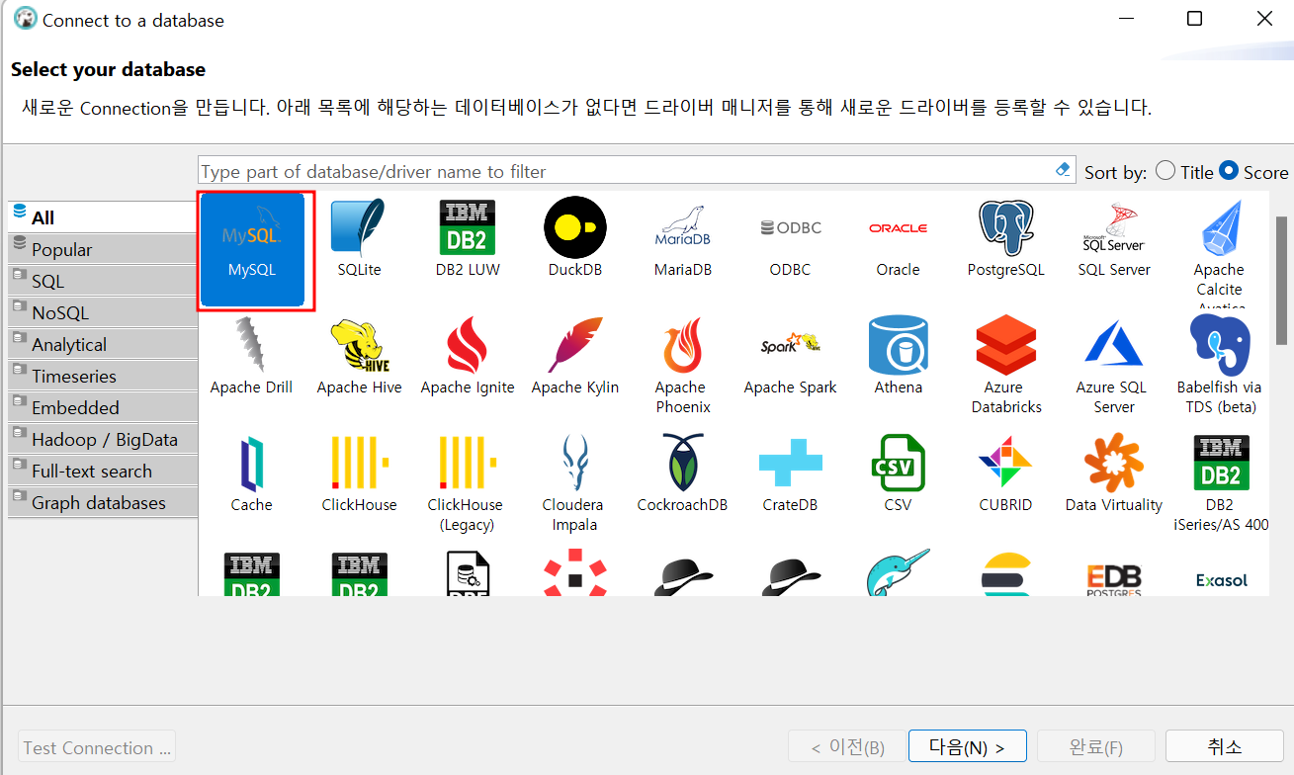The width and height of the screenshot is (1294, 775).
Task: Open the Graph databases category
Action: tap(103, 502)
